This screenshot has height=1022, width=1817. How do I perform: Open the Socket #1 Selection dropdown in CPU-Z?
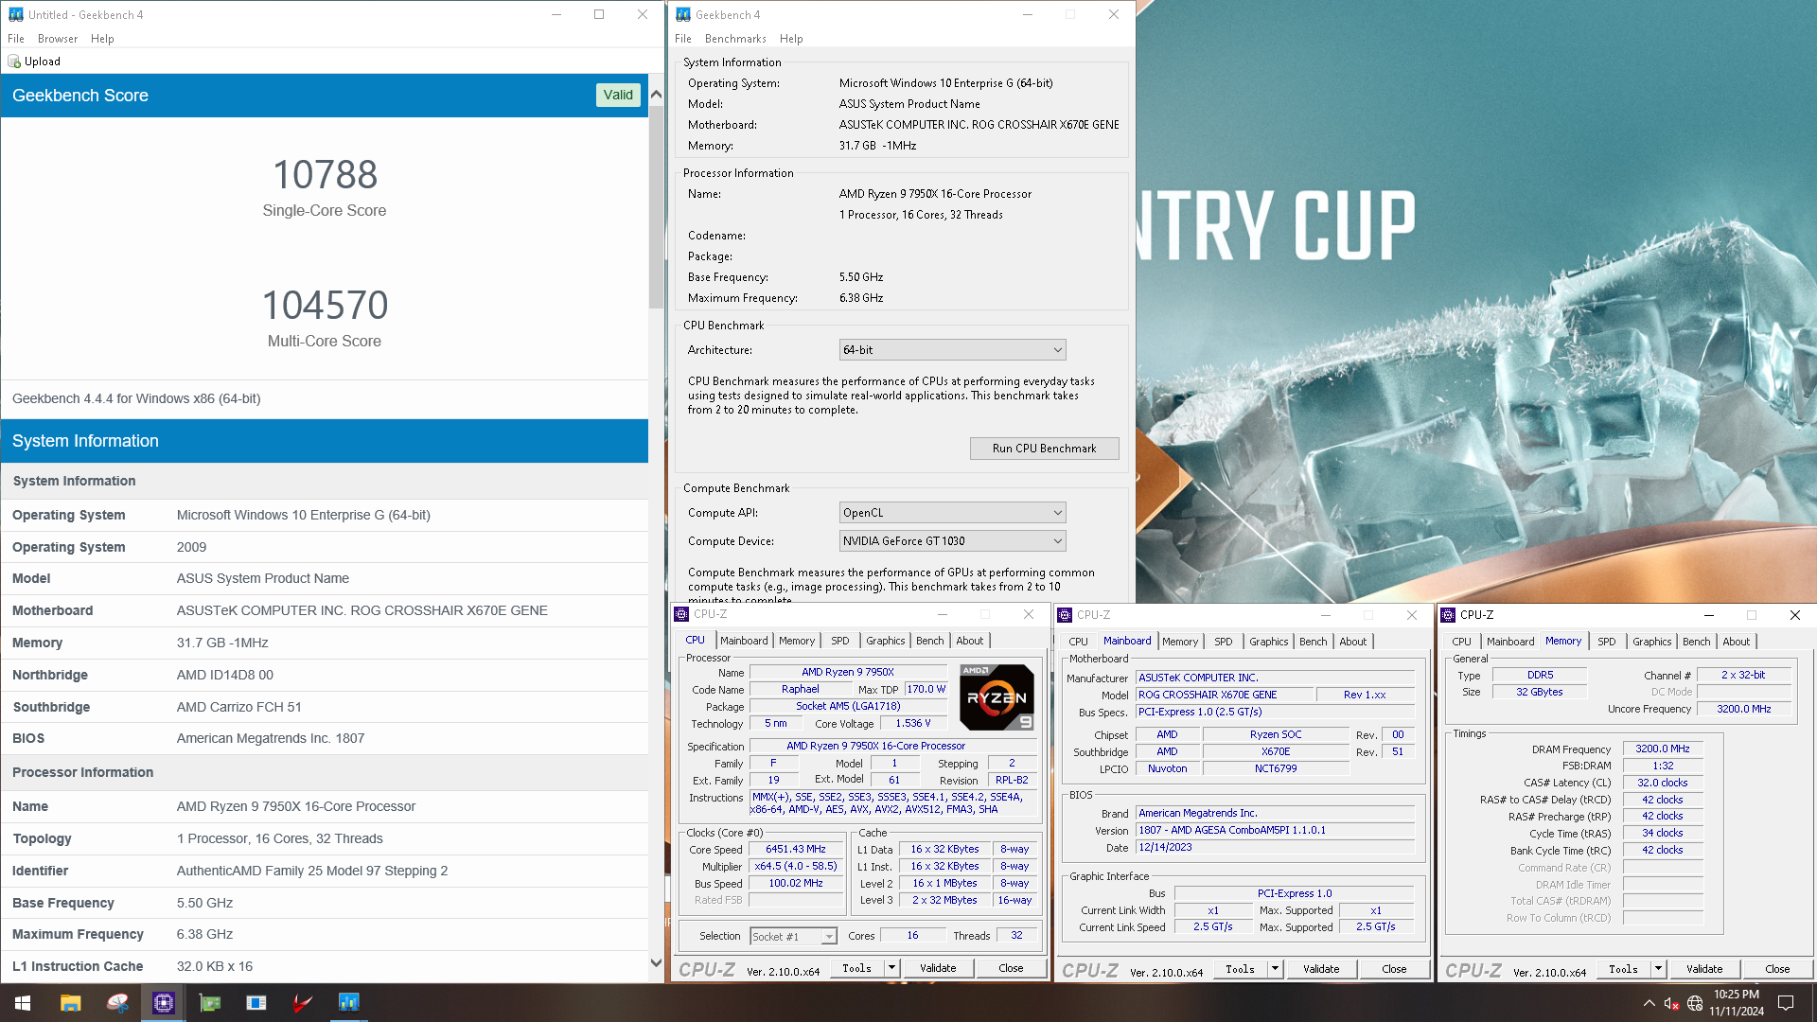pyautogui.click(x=793, y=936)
